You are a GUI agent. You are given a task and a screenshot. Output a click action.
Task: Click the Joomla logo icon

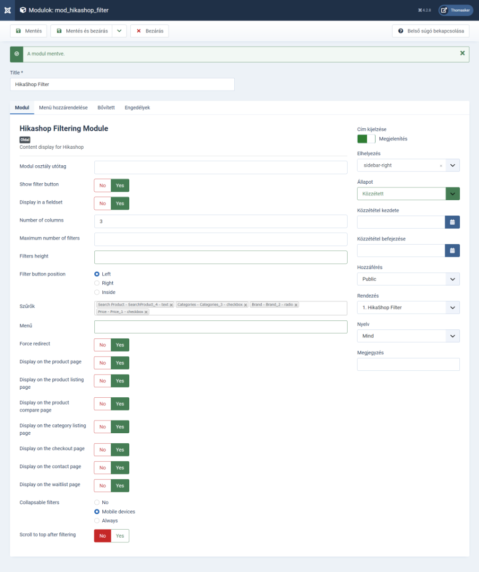click(x=7, y=10)
